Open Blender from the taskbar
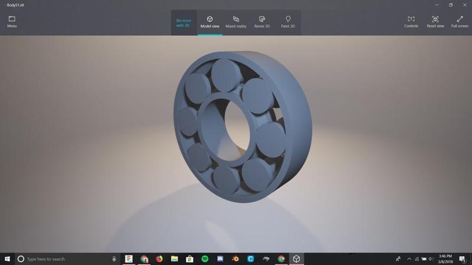The image size is (472, 265). (235, 259)
